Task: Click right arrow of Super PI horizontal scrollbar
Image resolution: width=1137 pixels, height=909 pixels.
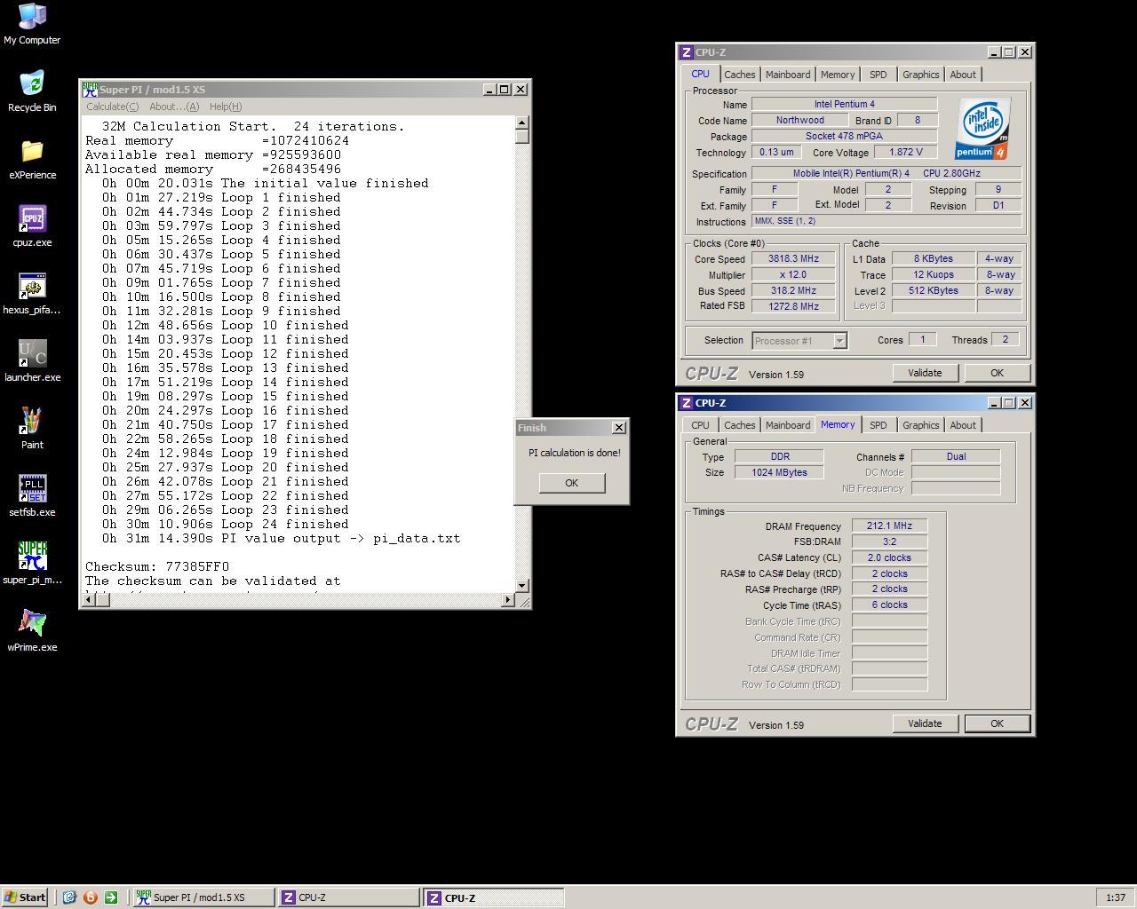Action: click(508, 600)
